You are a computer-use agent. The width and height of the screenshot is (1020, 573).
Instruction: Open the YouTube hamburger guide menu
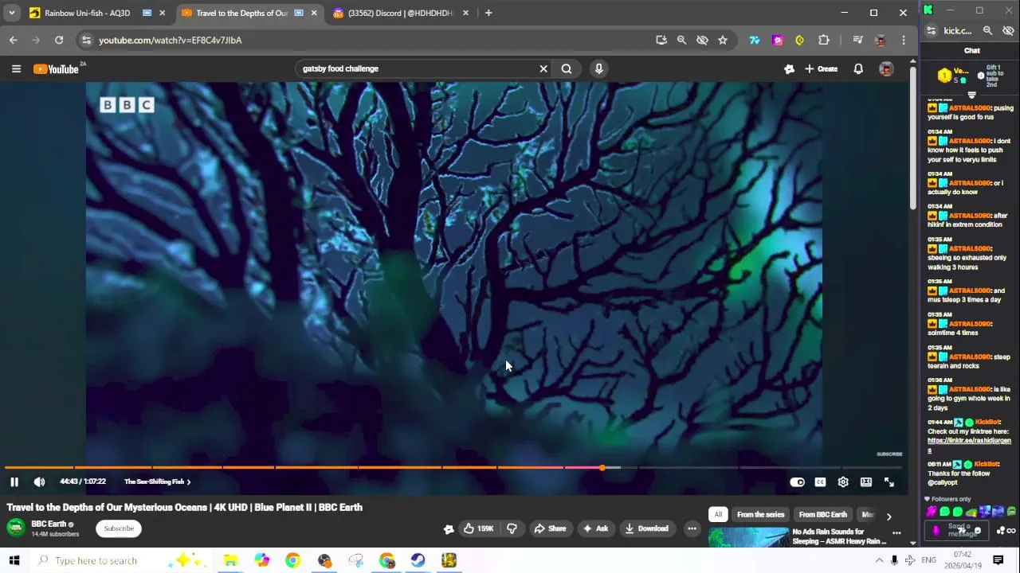pyautogui.click(x=16, y=69)
